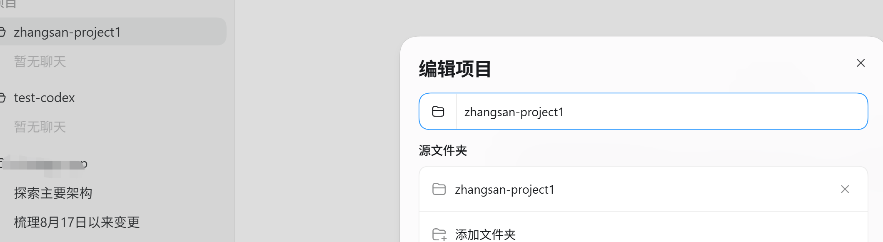Click the folder icon in the project name field
This screenshot has width=883, height=242.
point(438,112)
